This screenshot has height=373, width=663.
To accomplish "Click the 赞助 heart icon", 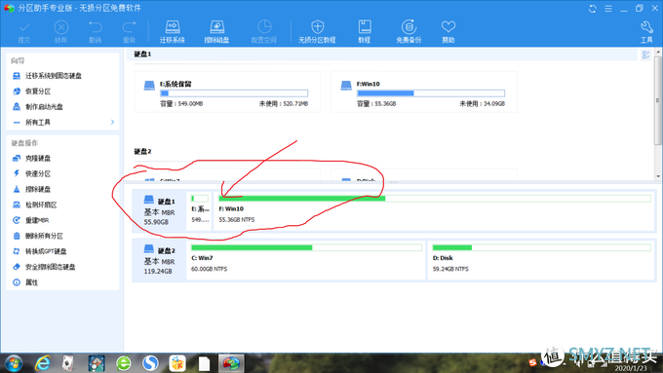I will 448,32.
